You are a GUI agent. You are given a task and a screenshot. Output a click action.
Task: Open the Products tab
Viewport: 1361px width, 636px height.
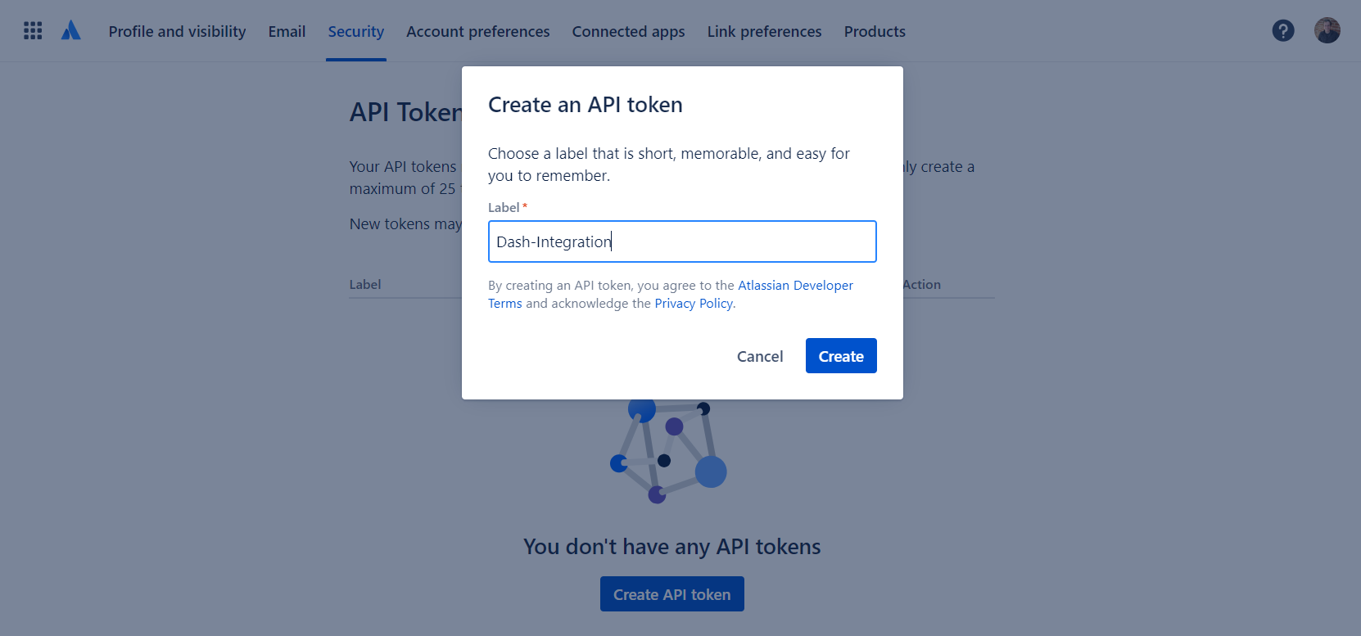click(875, 31)
